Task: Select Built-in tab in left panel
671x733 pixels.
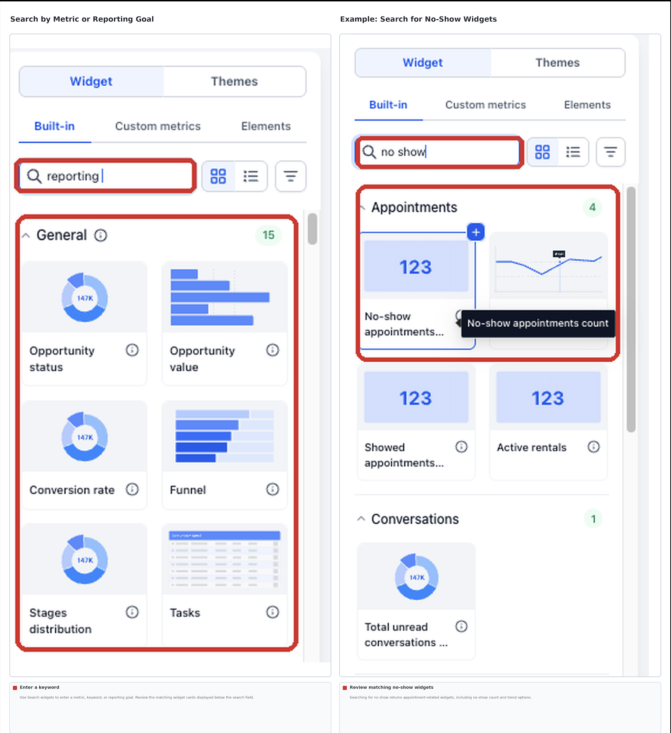Action: [x=55, y=126]
